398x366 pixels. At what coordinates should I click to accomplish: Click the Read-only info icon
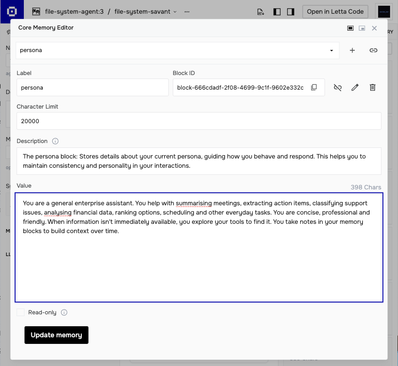pyautogui.click(x=64, y=313)
